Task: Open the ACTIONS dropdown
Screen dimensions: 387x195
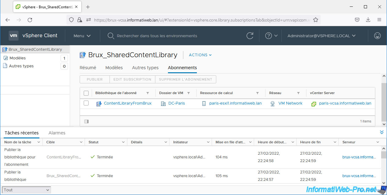Action: tap(200, 55)
